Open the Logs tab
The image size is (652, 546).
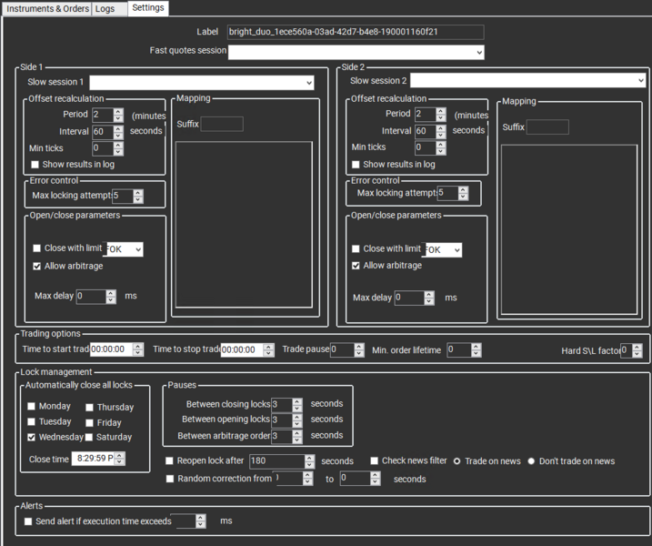(x=105, y=8)
